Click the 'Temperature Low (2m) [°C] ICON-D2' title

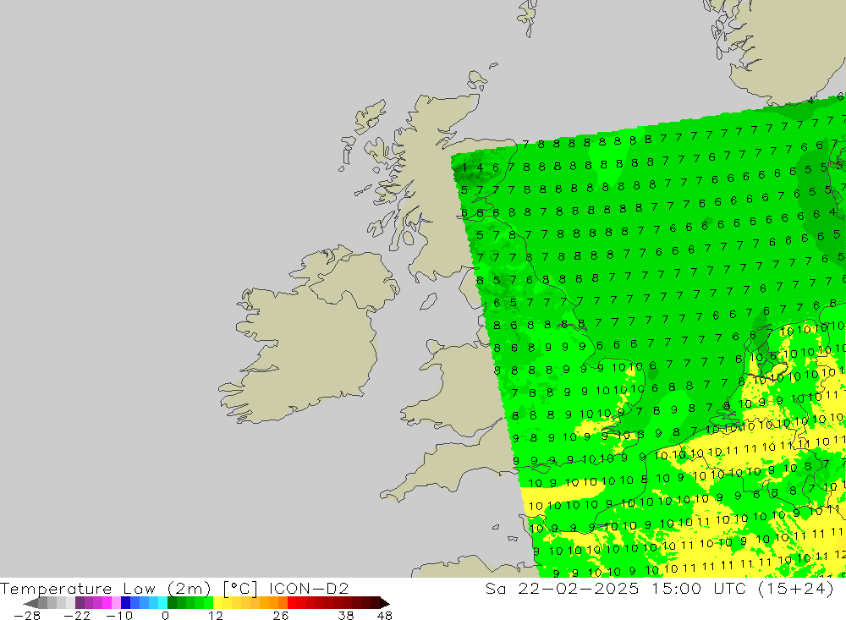(x=174, y=588)
